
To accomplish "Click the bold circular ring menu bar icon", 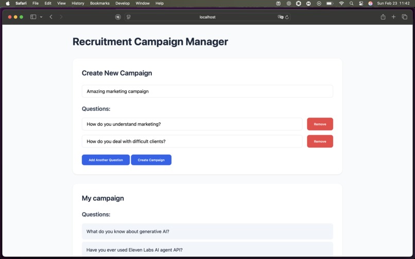I will 299,4.
